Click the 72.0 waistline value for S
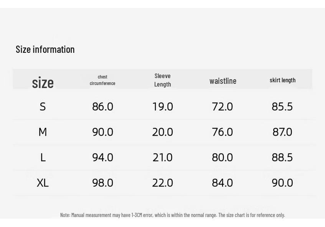Image resolution: width=325 pixels, height=227 pixels. pos(223,107)
